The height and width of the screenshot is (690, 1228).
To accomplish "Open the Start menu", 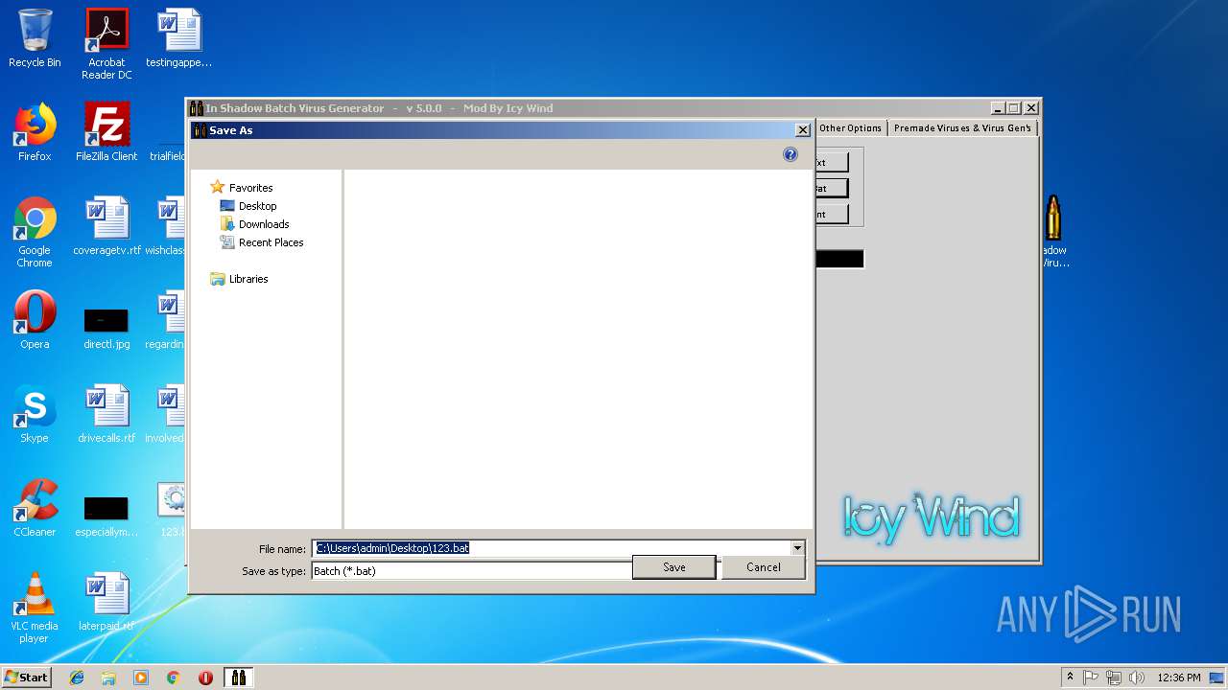I will coord(27,677).
